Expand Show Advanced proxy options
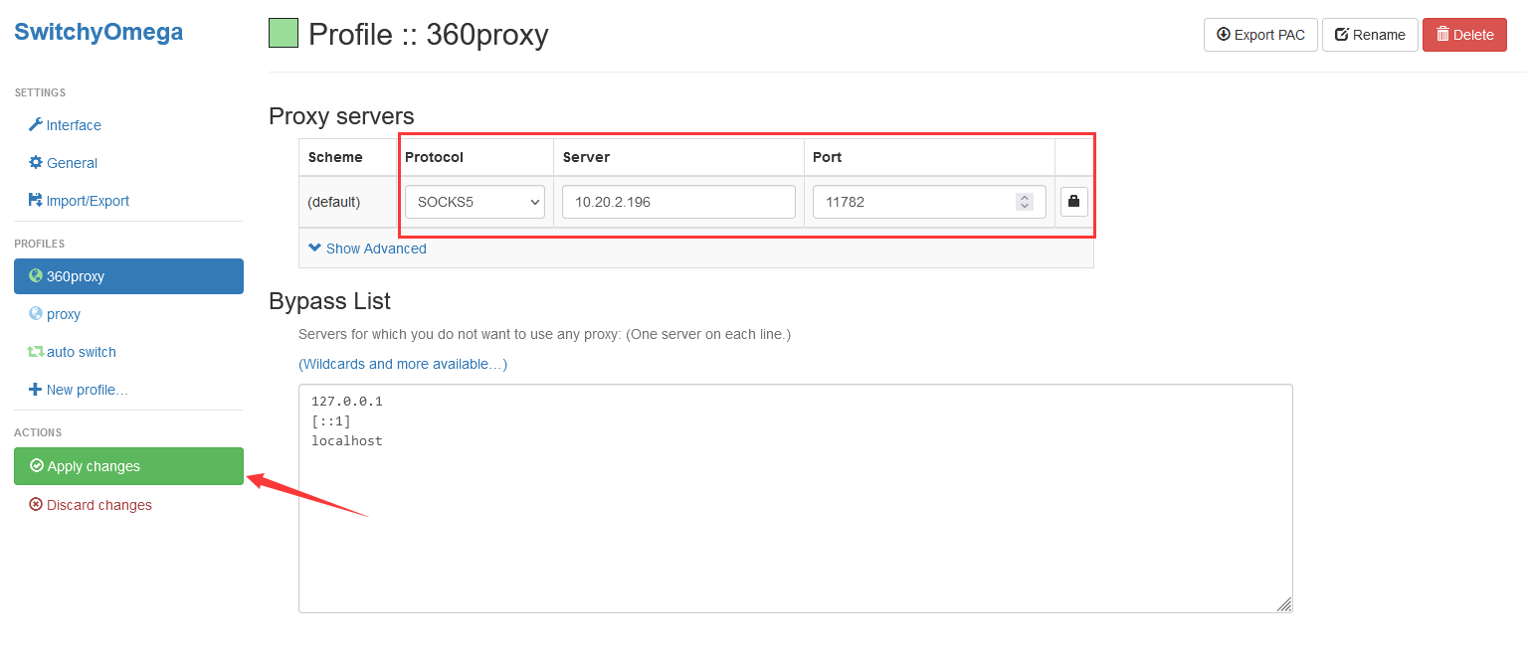 [367, 249]
